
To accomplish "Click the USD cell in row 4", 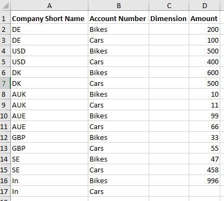I will coord(49,51).
